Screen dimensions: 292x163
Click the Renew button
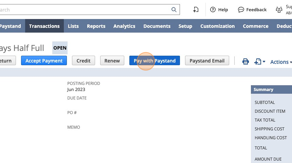coord(112,60)
